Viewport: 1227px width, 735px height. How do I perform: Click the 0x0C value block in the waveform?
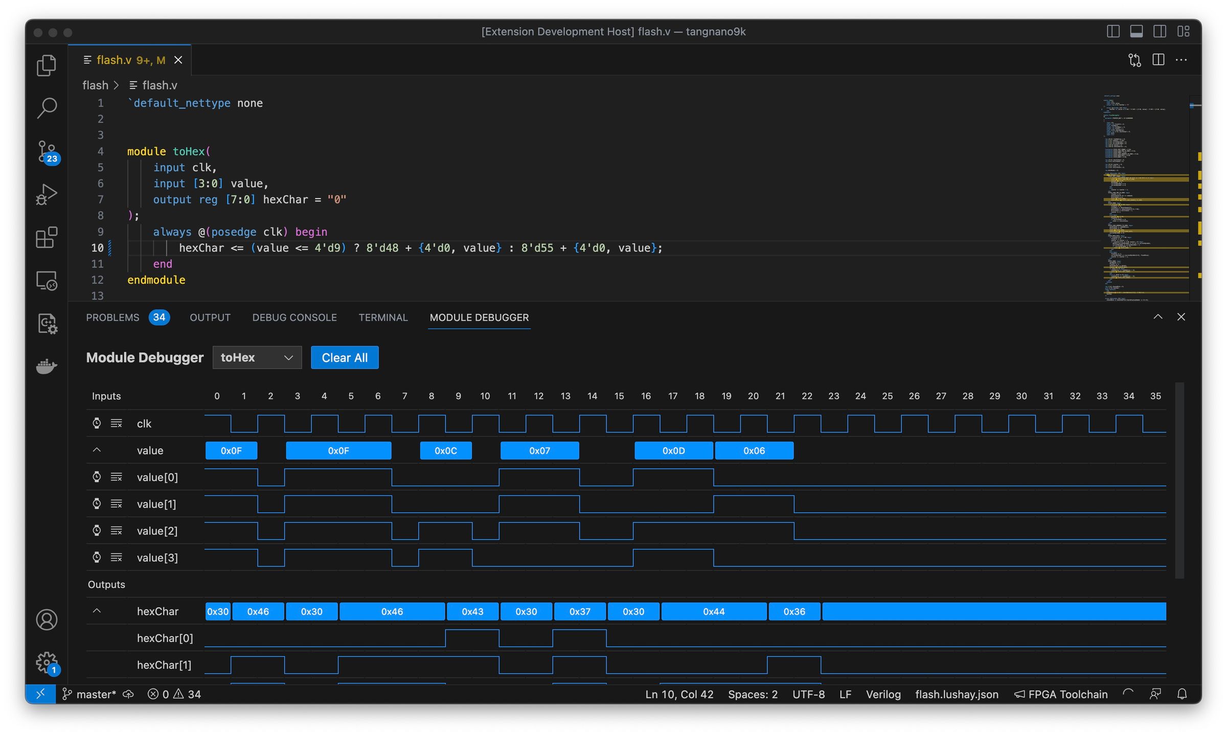click(x=445, y=450)
